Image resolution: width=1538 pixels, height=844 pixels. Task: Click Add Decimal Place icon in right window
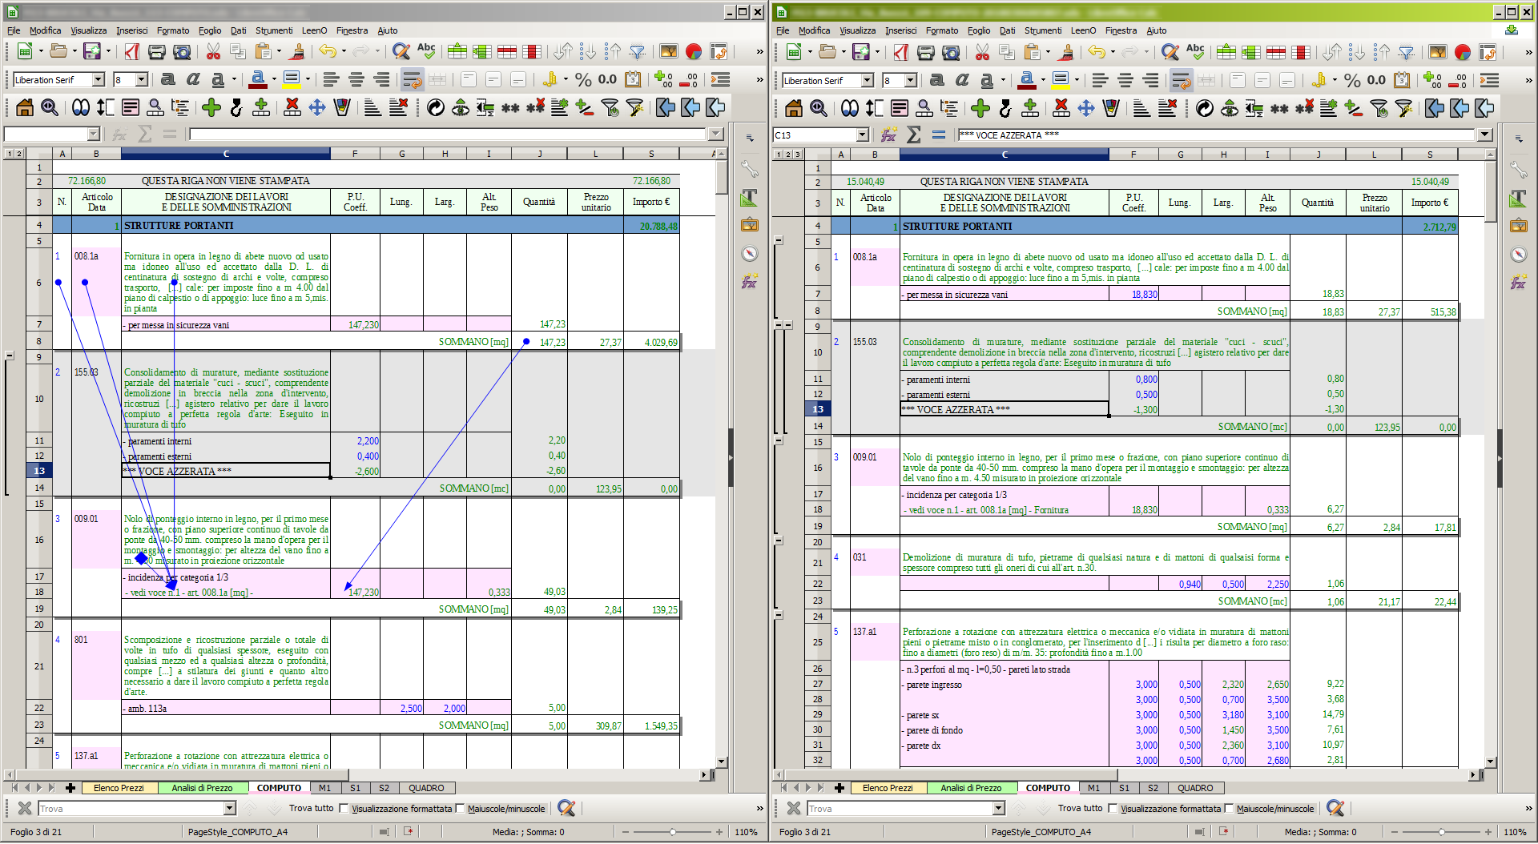click(x=1432, y=80)
